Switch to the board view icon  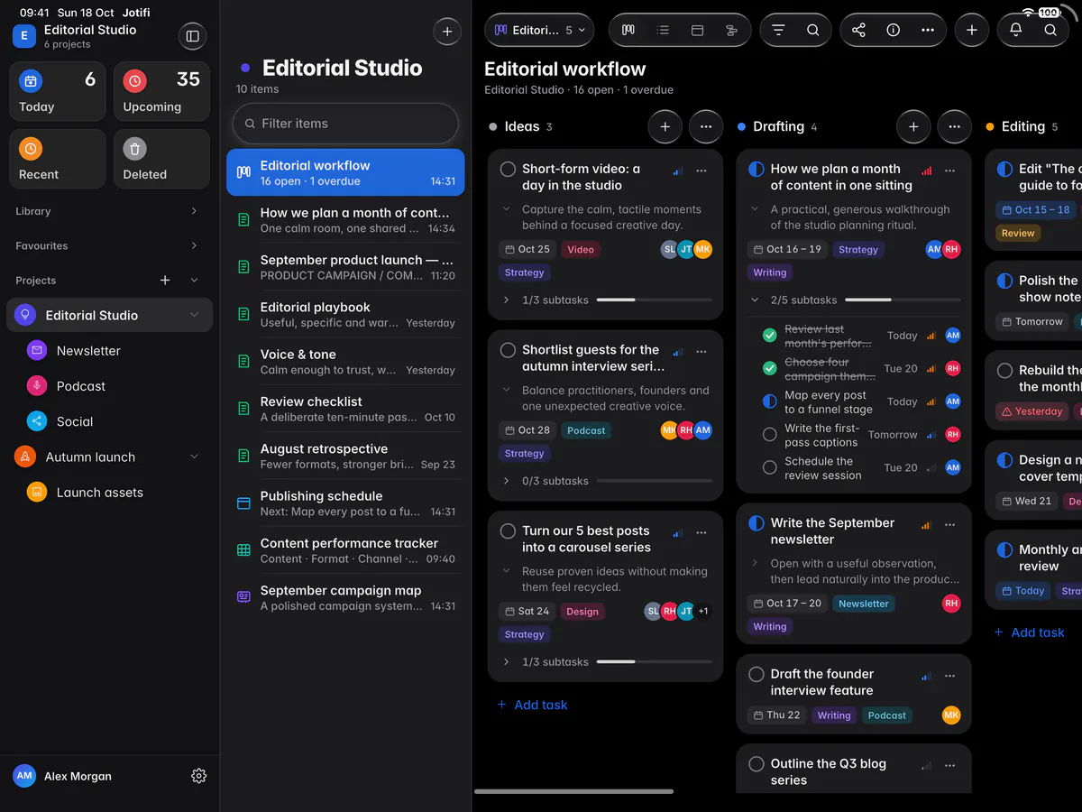628,30
